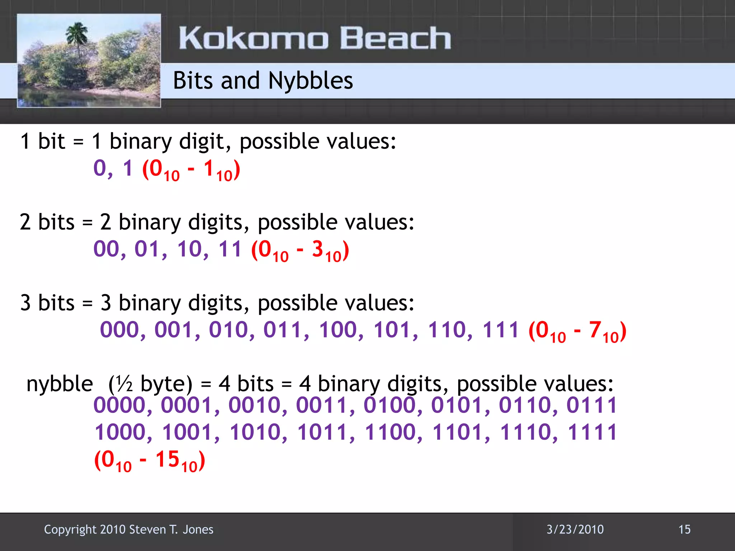Click the purple value '0000'
This screenshot has width=735, height=551.
pos(120,405)
